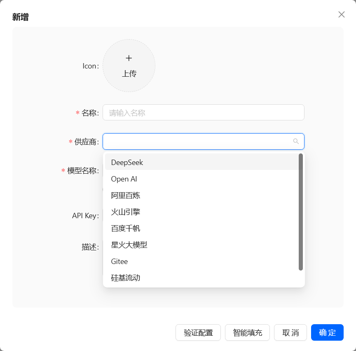Click the search icon in 供应商 field

[296, 141]
